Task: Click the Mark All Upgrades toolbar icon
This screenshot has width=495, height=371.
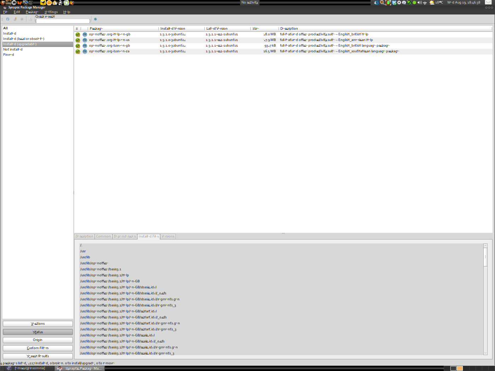Action: pyautogui.click(x=15, y=19)
